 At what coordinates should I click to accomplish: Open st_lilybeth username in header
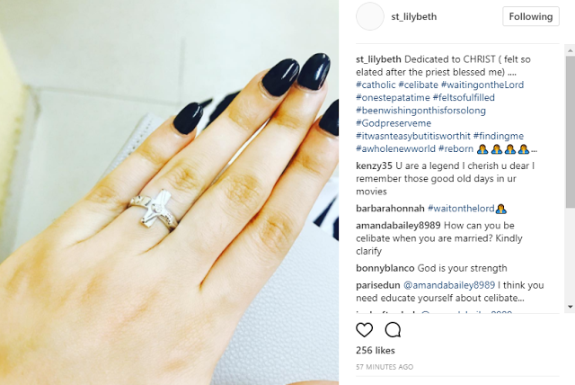(x=413, y=17)
